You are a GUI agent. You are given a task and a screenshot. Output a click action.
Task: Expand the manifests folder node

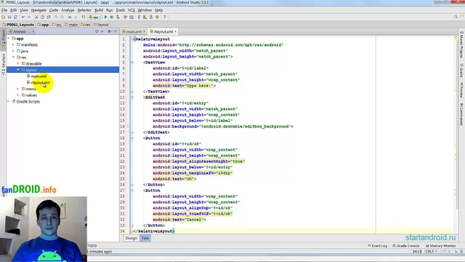[13, 44]
